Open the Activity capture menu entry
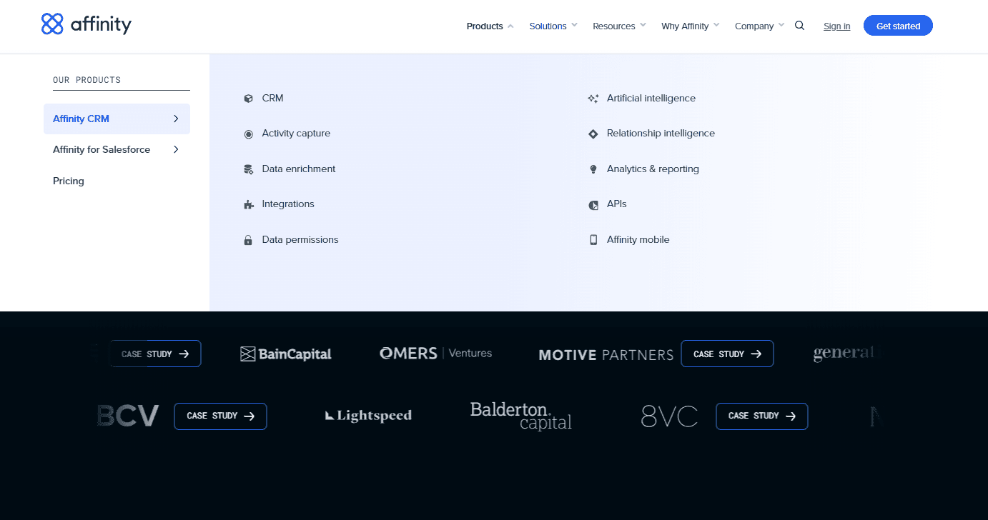 pyautogui.click(x=296, y=134)
